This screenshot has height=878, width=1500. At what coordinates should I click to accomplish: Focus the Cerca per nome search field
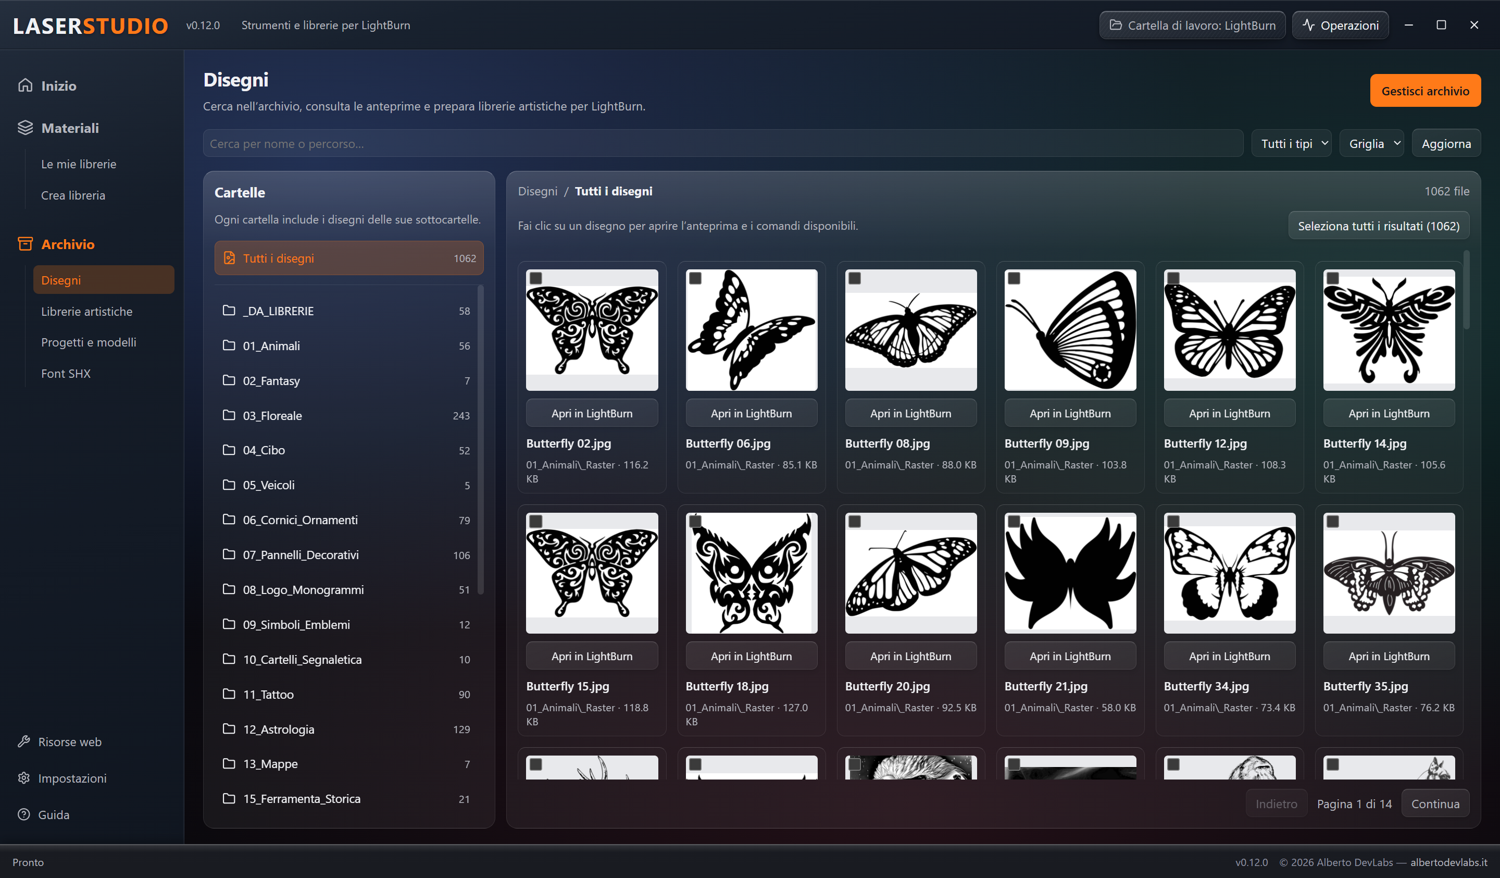pos(722,143)
